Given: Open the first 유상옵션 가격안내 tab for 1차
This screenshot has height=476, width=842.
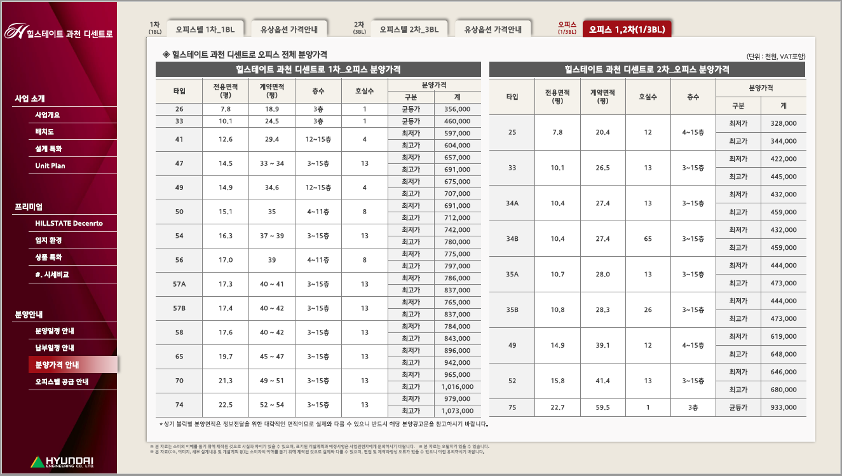Looking at the screenshot, I should point(289,29).
